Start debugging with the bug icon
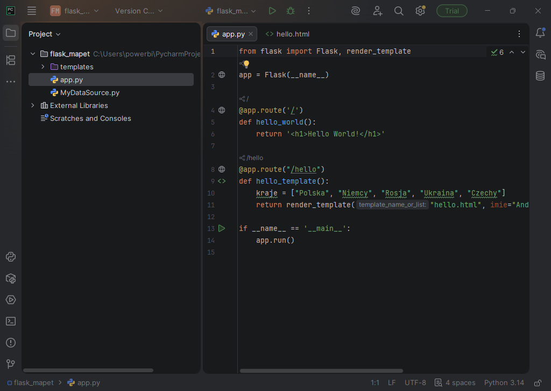The width and height of the screenshot is (551, 391). 291,11
